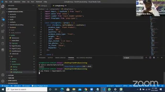
Task: Click Spaces: 2 indentation setting
Action: point(118,86)
